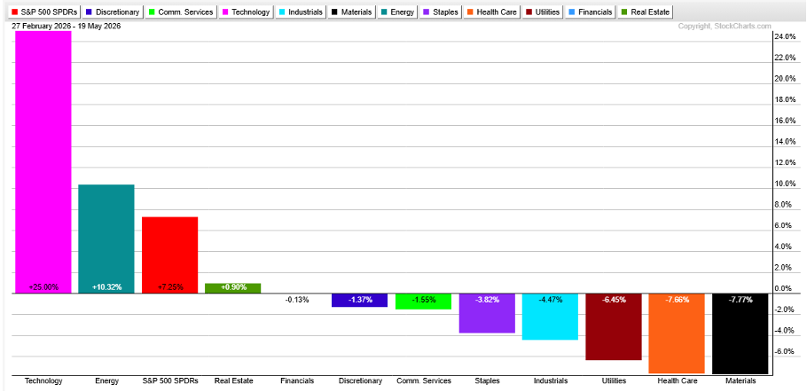The width and height of the screenshot is (807, 392).
Task: Click the Financials legend button
Action: click(x=591, y=12)
